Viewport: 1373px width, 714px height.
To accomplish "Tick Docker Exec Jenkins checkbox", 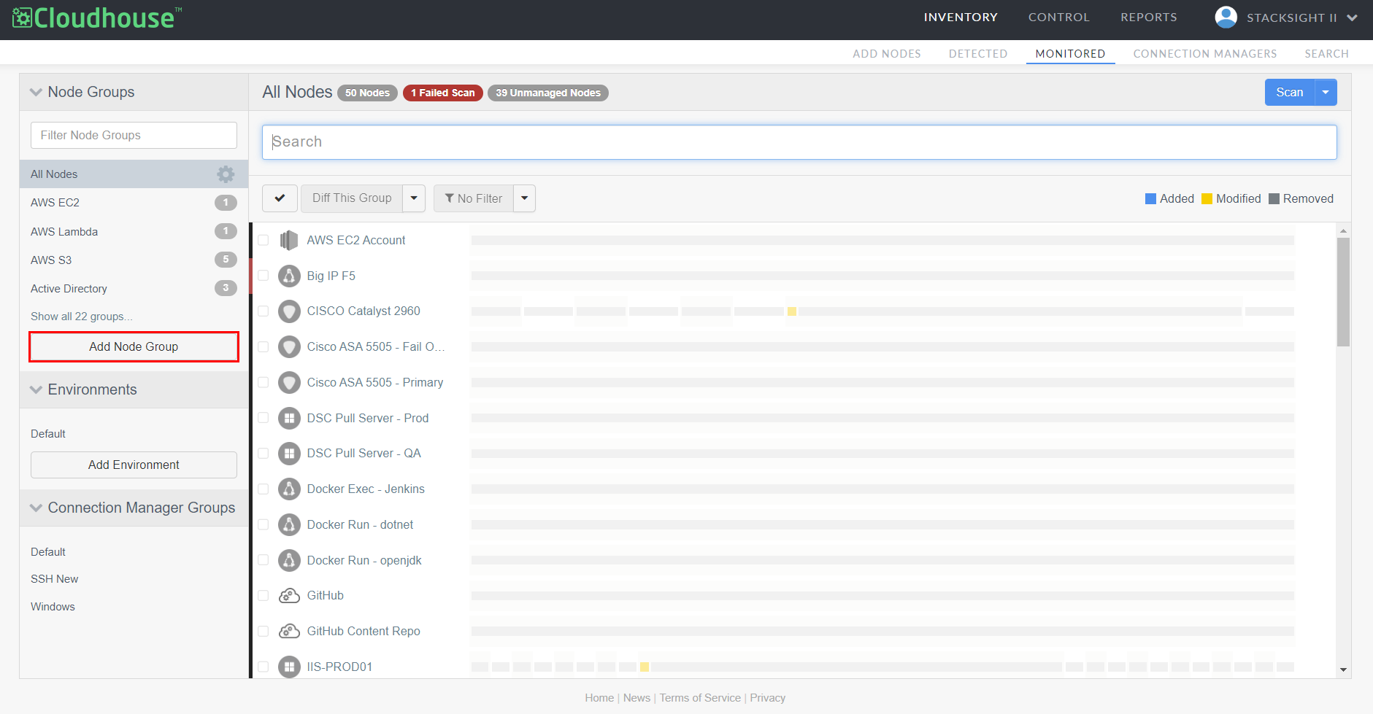I will point(264,489).
